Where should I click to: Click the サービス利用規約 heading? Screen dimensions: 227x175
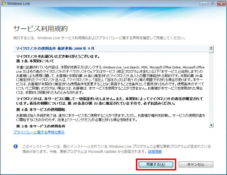click(x=40, y=29)
